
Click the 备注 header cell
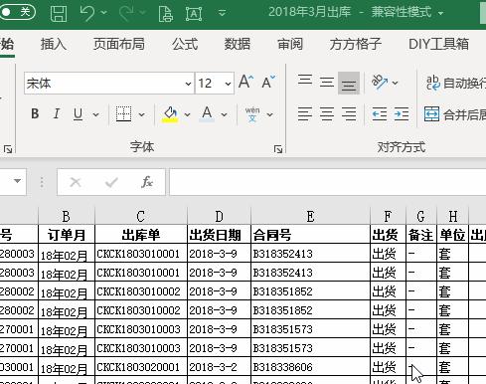[421, 235]
